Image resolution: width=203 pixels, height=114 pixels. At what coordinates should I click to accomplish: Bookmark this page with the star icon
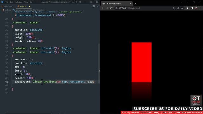point(182,8)
